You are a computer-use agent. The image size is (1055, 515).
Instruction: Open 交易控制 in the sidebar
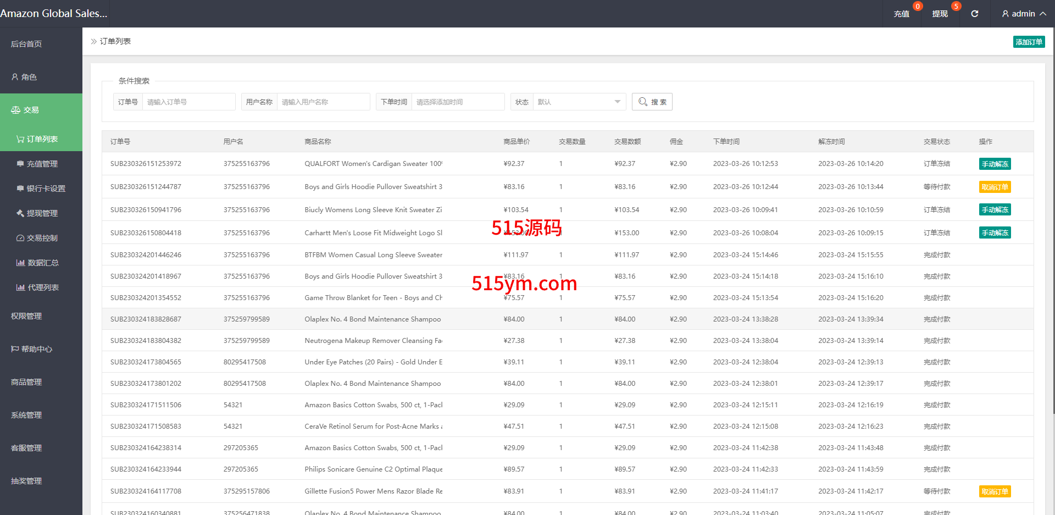point(42,238)
